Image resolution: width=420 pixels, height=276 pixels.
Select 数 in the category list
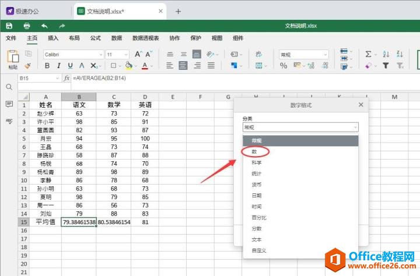tap(300, 151)
